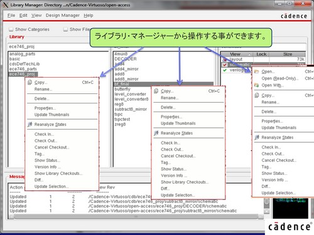Choose Check In in the view context menu
Screen dimensions: 314x235
coord(271,147)
